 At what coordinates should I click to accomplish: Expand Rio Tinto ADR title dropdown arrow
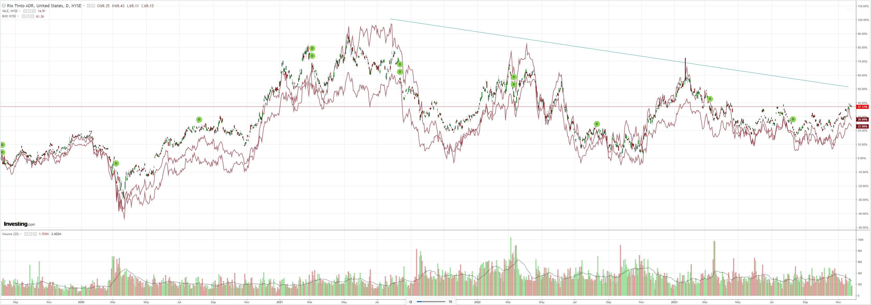(x=83, y=6)
